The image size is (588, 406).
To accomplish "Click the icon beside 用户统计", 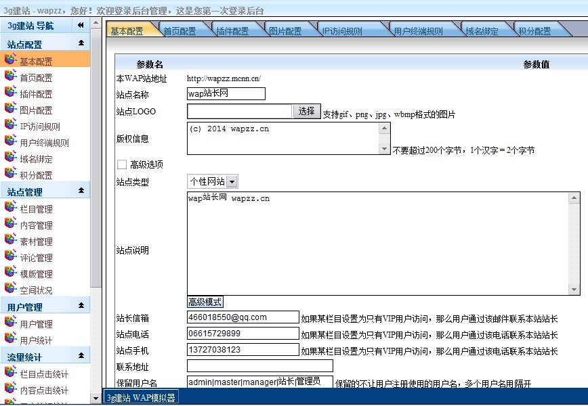I will point(10,340).
